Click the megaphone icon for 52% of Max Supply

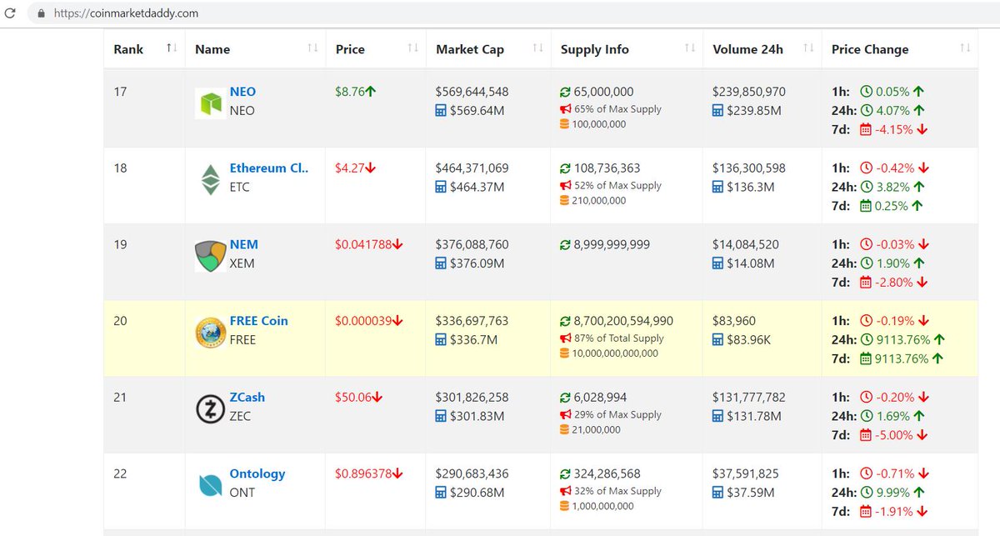point(566,186)
